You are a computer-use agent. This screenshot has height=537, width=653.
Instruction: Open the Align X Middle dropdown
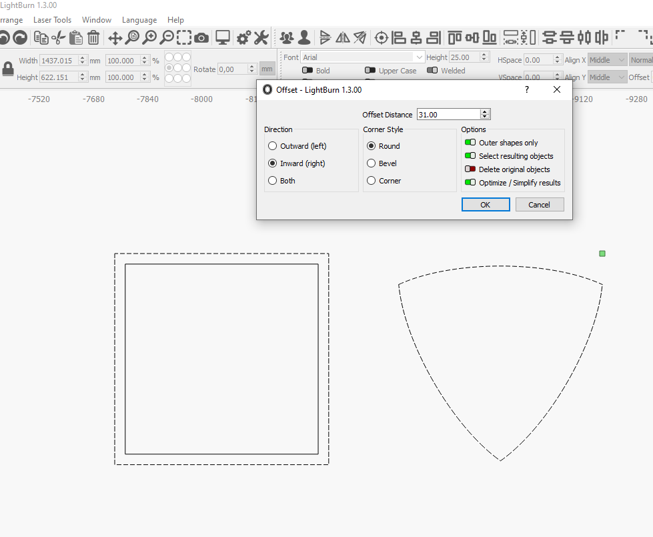(607, 60)
